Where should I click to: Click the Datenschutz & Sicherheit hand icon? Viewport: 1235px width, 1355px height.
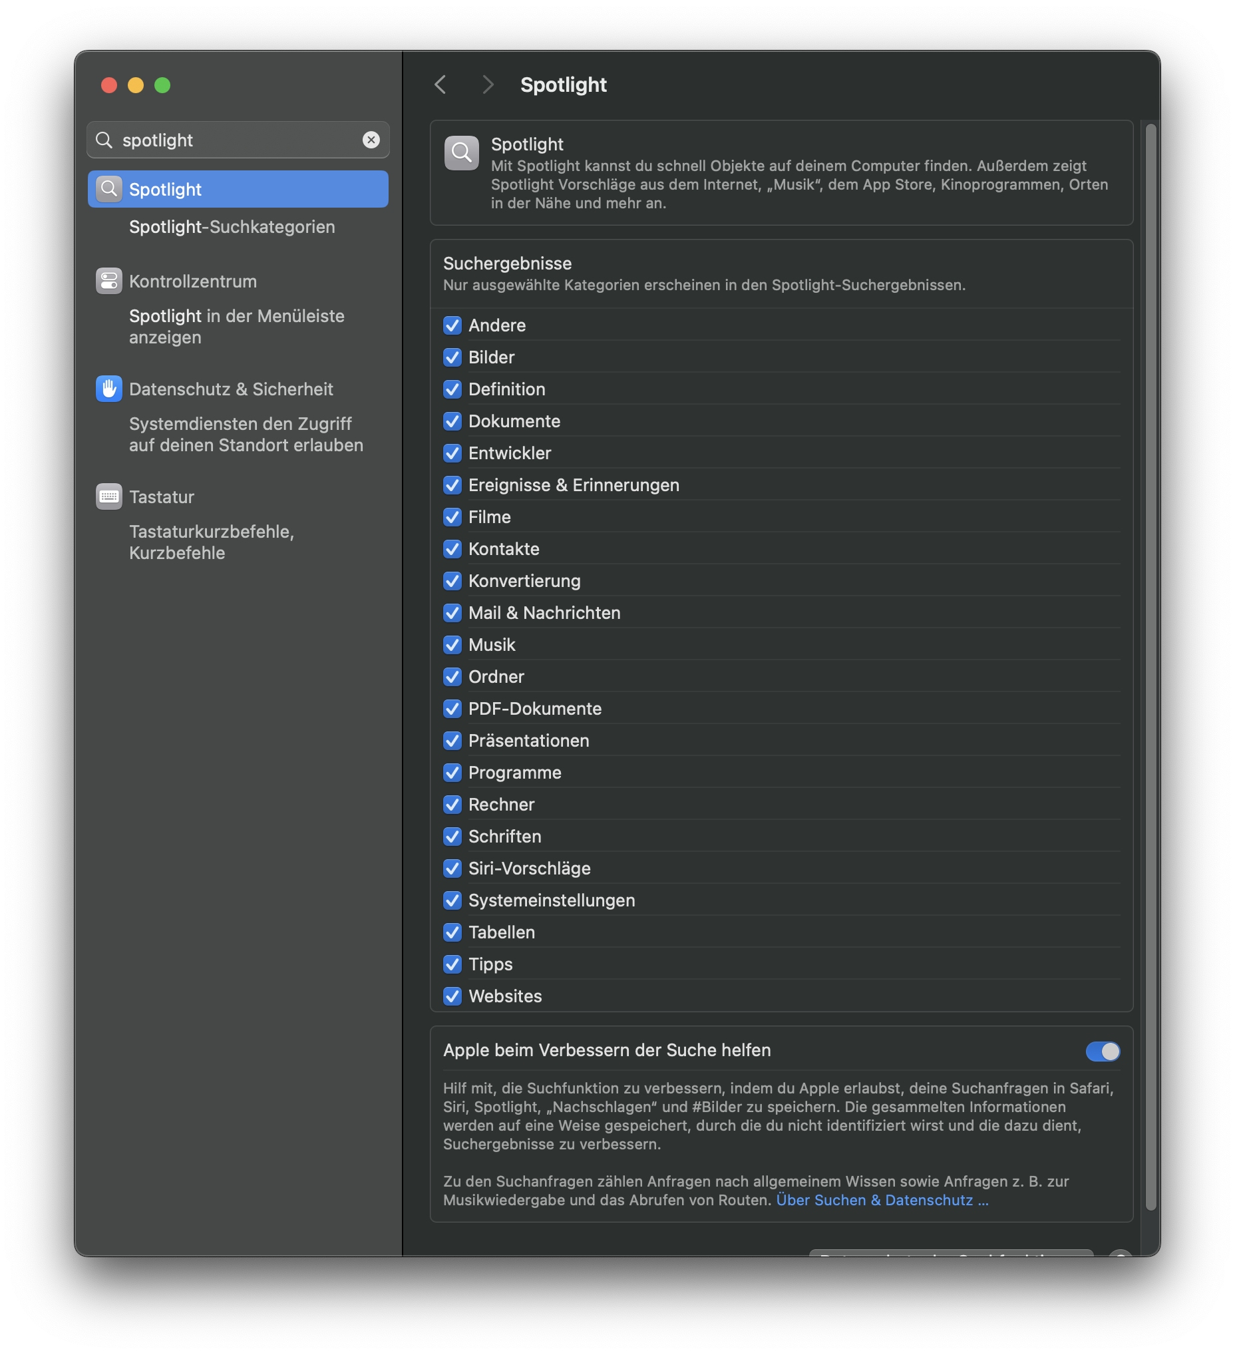(109, 389)
